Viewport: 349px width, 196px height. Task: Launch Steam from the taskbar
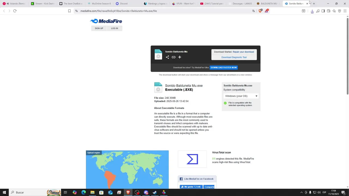[x=155, y=192]
